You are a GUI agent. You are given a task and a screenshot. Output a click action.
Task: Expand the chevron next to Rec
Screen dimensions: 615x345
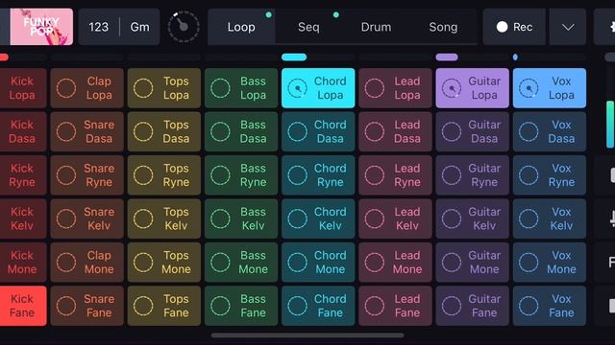(568, 27)
